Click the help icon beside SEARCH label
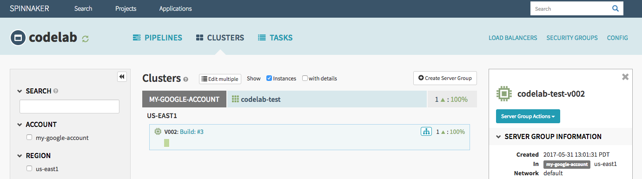 pyautogui.click(x=56, y=91)
